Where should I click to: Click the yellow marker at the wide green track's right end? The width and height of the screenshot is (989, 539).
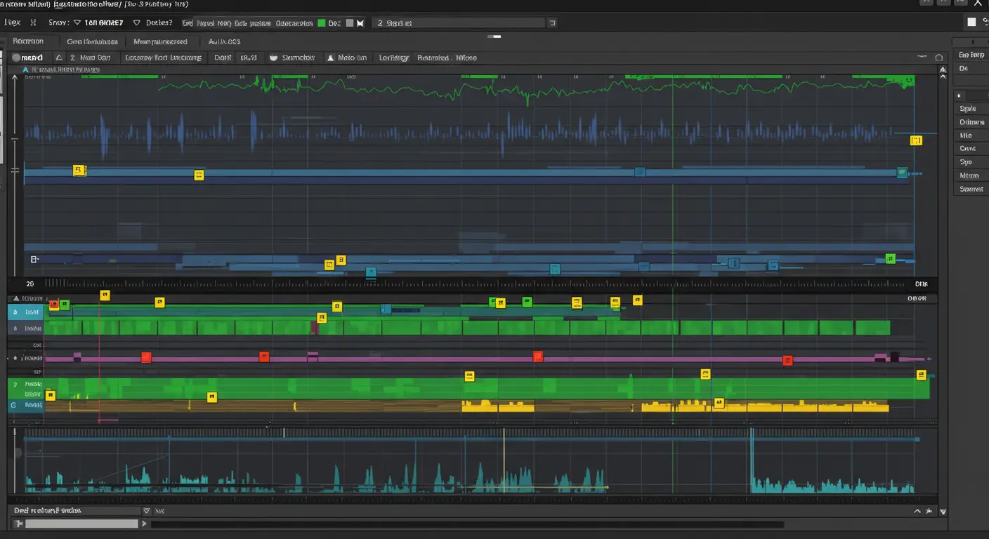click(x=922, y=375)
